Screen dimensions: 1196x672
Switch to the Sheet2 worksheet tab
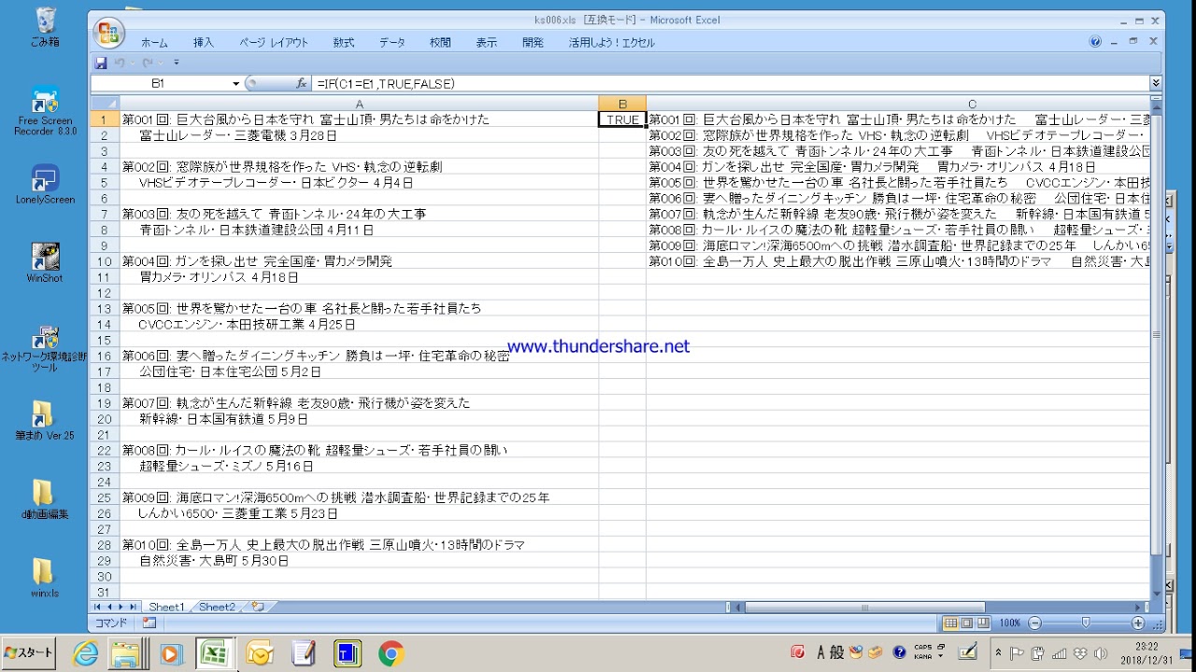tap(217, 607)
